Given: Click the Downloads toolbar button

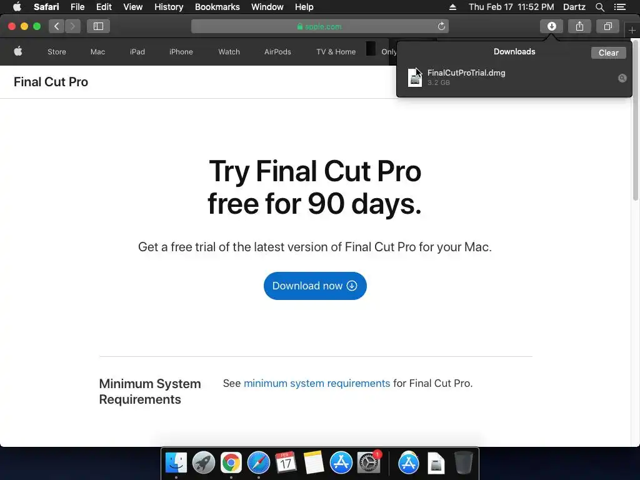Looking at the screenshot, I should click(551, 26).
